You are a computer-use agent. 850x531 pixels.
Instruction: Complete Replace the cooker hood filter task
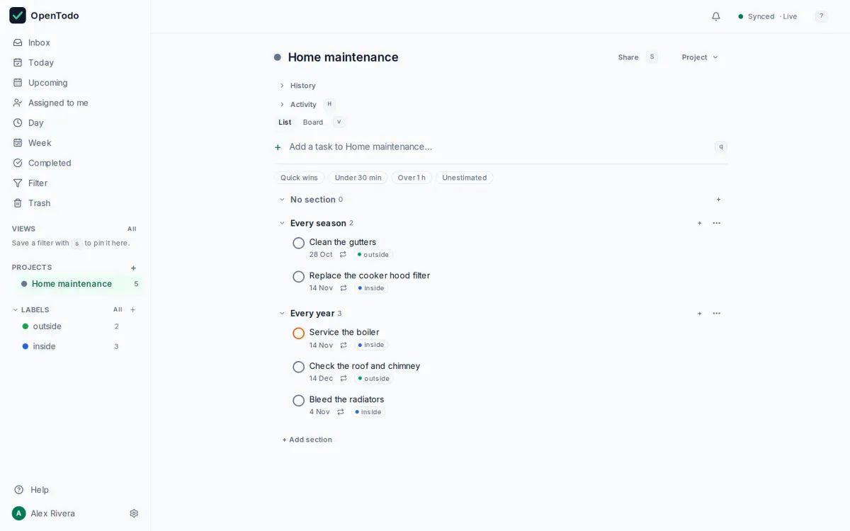pos(299,277)
